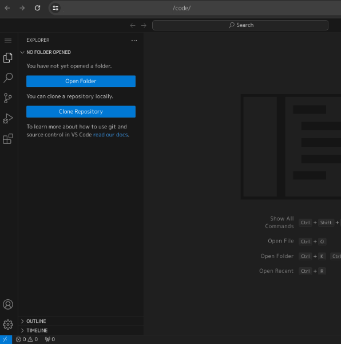Open the Accounts menu icon
Image resolution: width=341 pixels, height=344 pixels.
pyautogui.click(x=8, y=304)
